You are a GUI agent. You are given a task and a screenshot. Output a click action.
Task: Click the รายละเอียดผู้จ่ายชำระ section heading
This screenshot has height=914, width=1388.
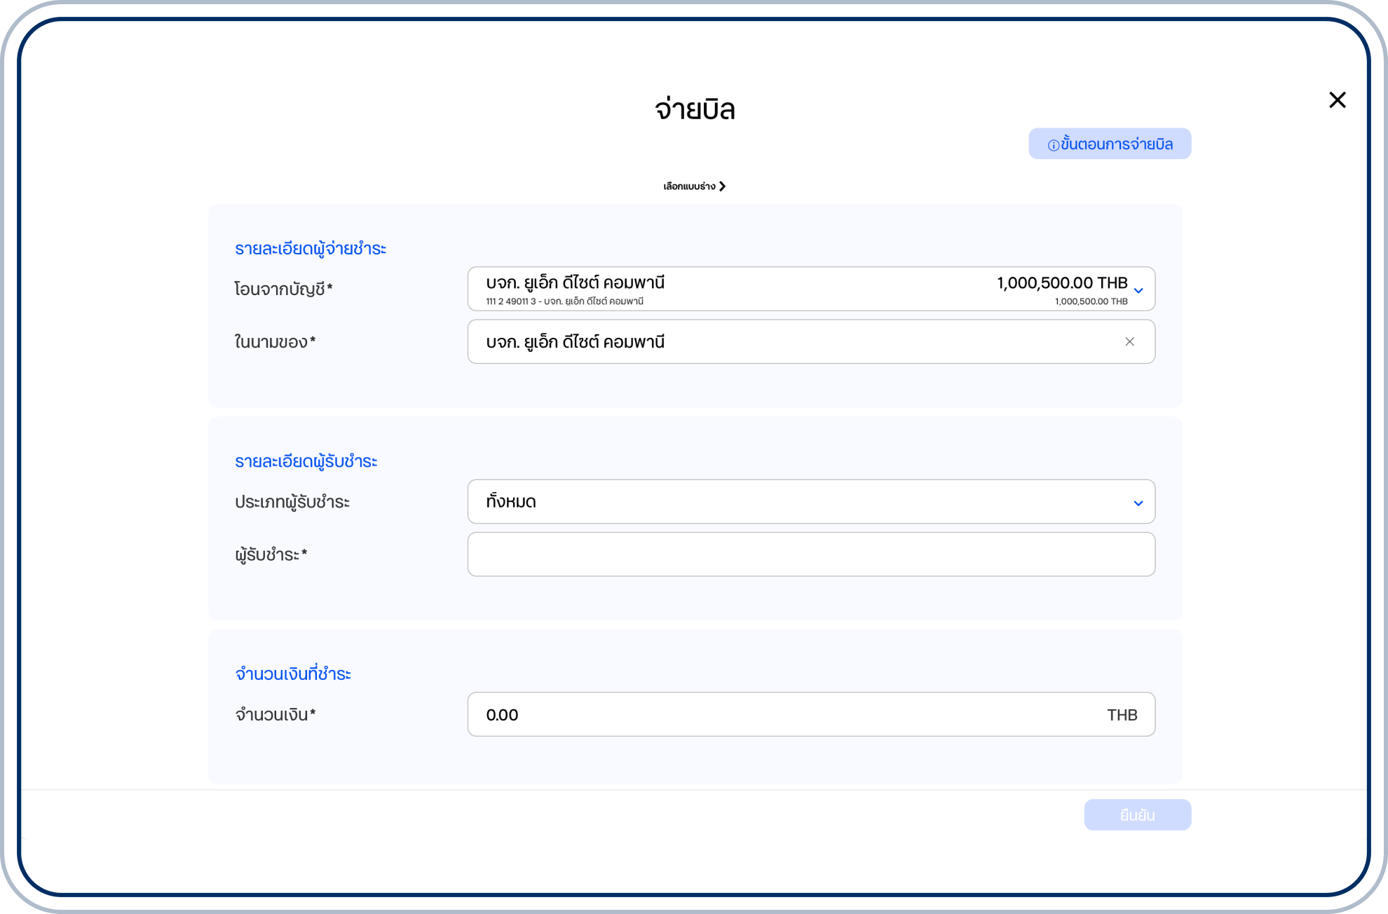point(310,249)
